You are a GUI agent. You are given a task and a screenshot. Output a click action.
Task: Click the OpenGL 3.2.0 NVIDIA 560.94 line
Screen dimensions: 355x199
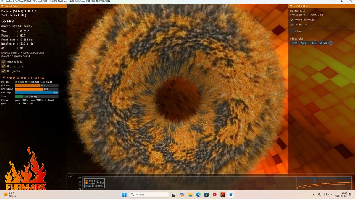pyautogui.click(x=16, y=56)
